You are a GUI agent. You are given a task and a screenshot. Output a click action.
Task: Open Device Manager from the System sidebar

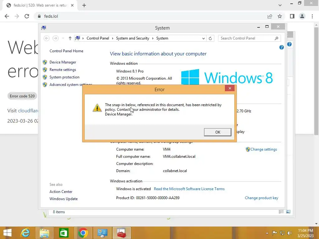pyautogui.click(x=63, y=62)
